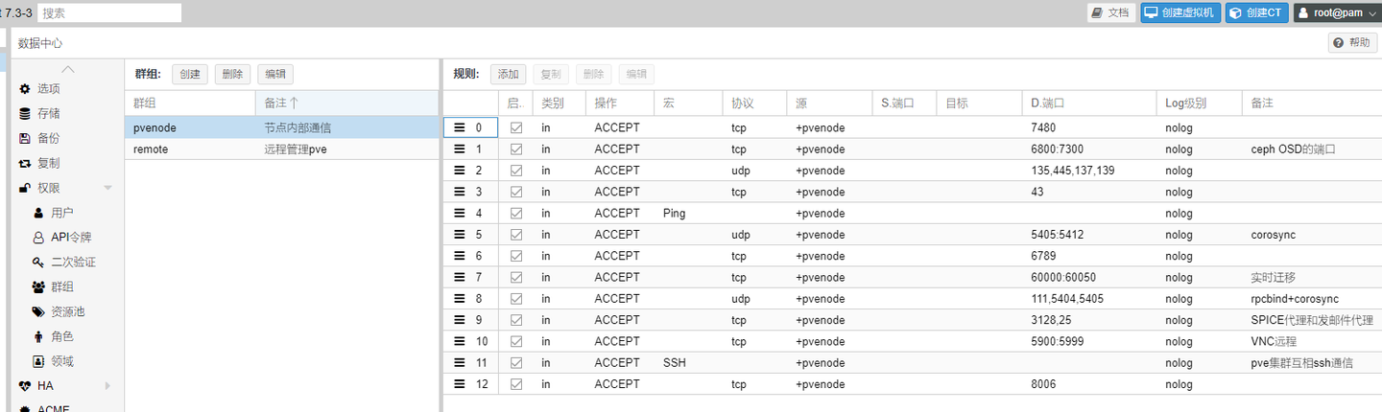Open API令牌 token icon entry
Image resolution: width=1382 pixels, height=412 pixels.
click(38, 238)
